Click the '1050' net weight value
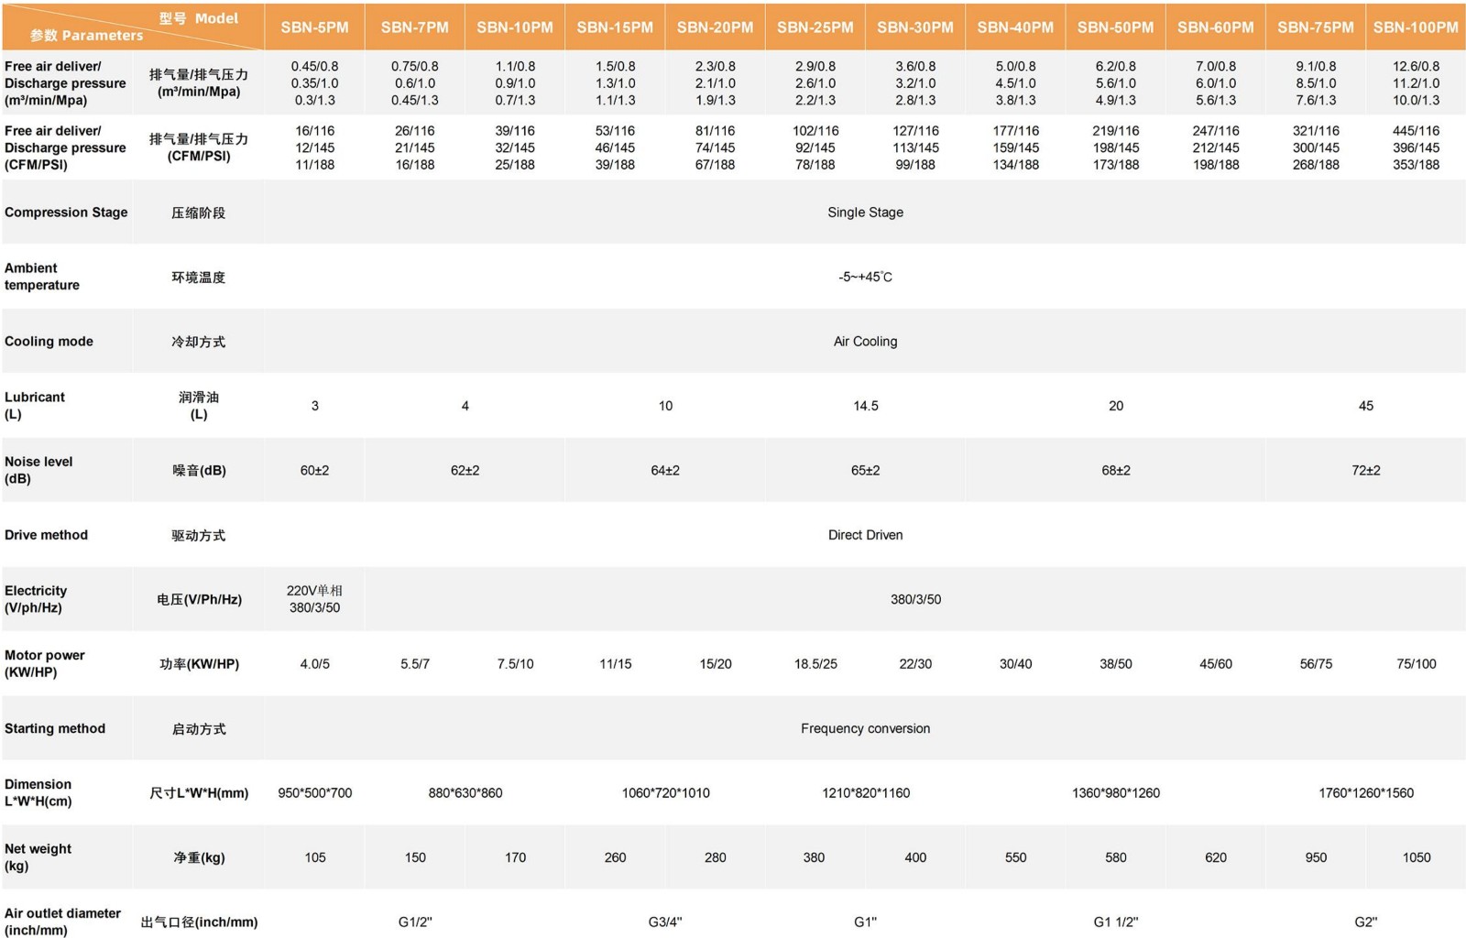1466x938 pixels. [x=1416, y=857]
